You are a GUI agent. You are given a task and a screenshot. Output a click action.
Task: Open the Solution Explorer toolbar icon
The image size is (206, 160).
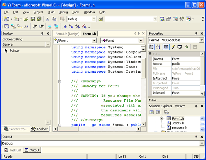coord(162,19)
